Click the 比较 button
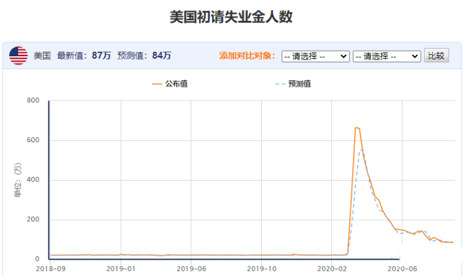Viewport: 465px width, 280px height. click(x=436, y=55)
